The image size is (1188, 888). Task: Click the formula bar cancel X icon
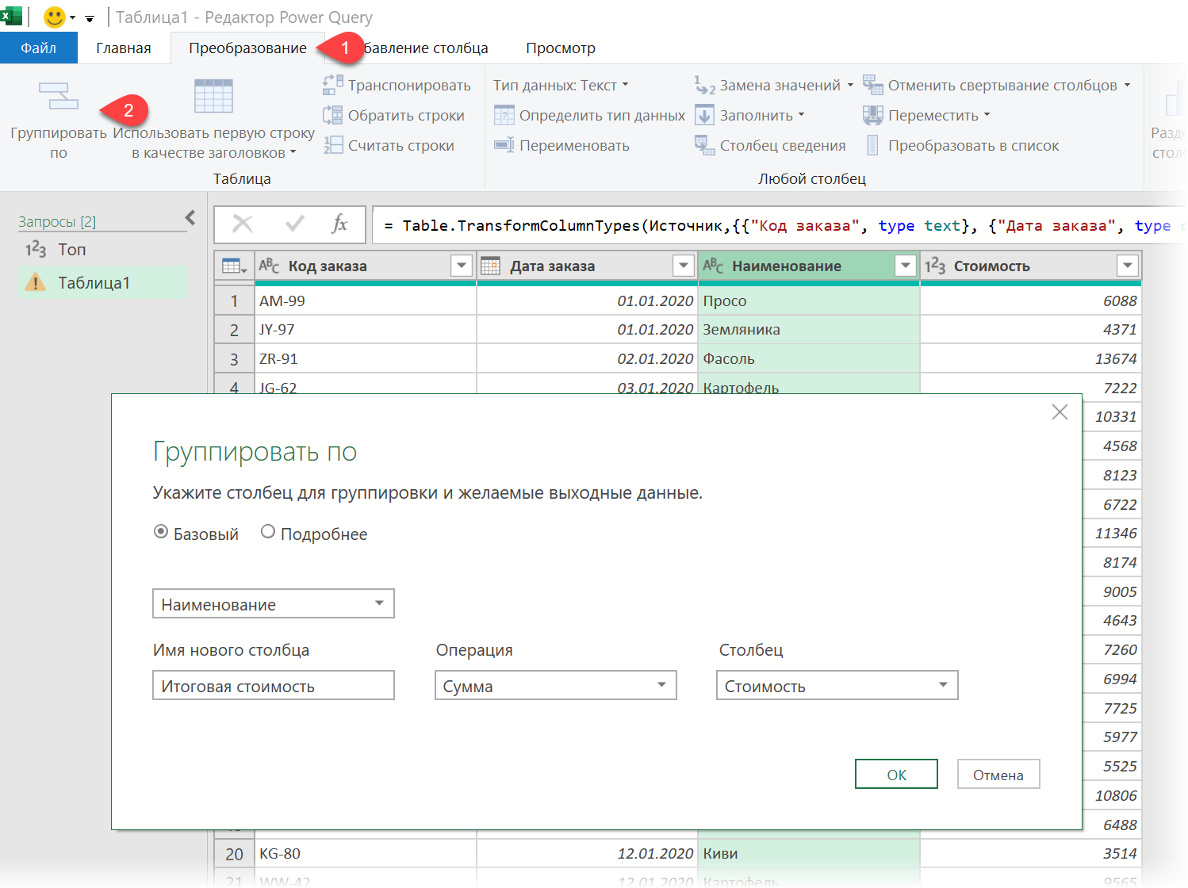pos(243,224)
